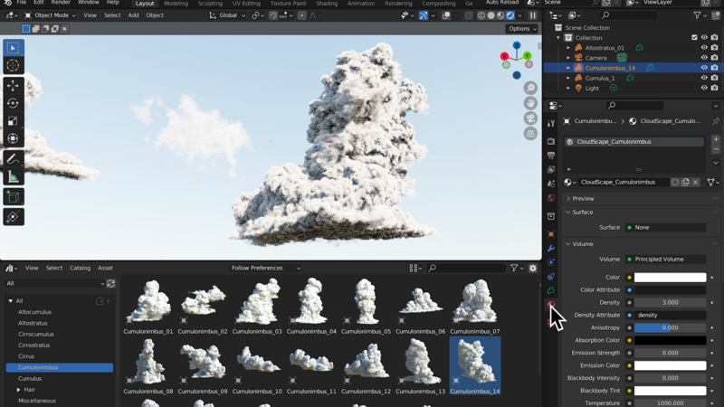The image size is (724, 407).
Task: Switch to the Shading workspace tab
Action: tap(327, 4)
